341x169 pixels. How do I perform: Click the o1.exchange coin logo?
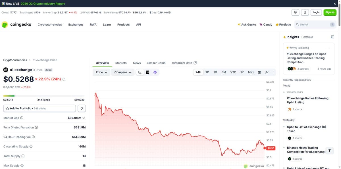point(6,70)
